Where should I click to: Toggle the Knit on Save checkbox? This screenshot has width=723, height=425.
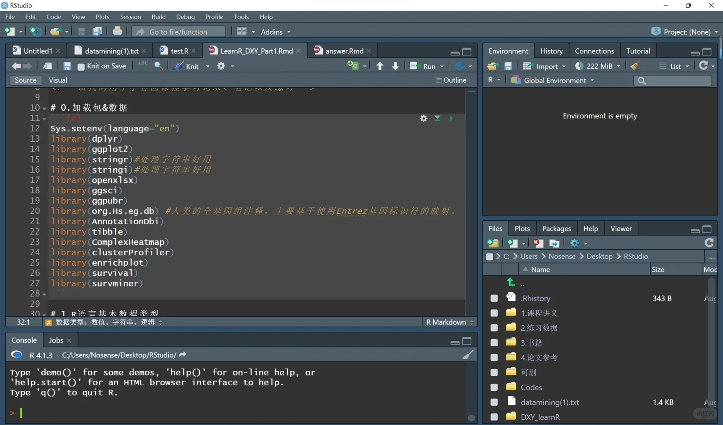pos(81,67)
